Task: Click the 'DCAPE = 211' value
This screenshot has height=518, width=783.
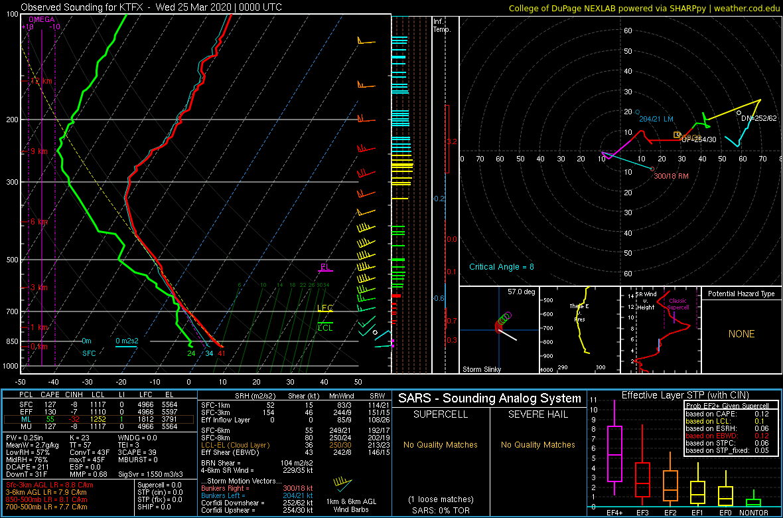Action: tap(26, 467)
